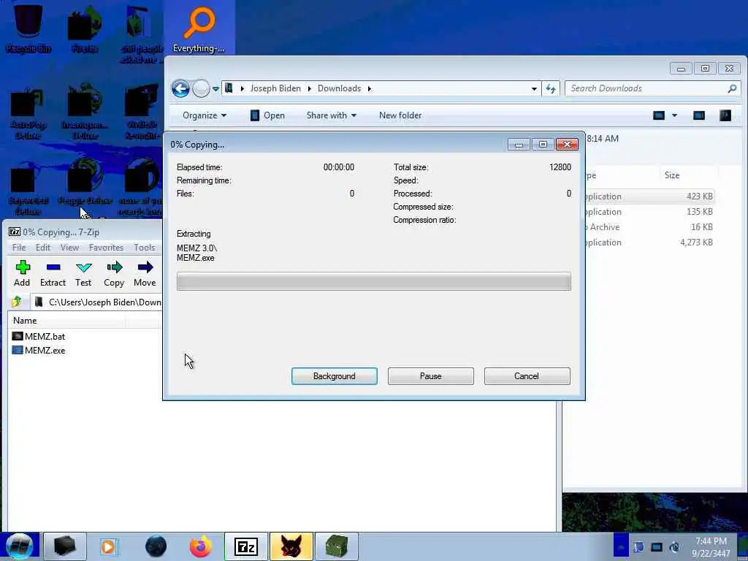Open the Edit menu in 7-Zip
Screen dimensions: 748x561
pyautogui.click(x=43, y=247)
